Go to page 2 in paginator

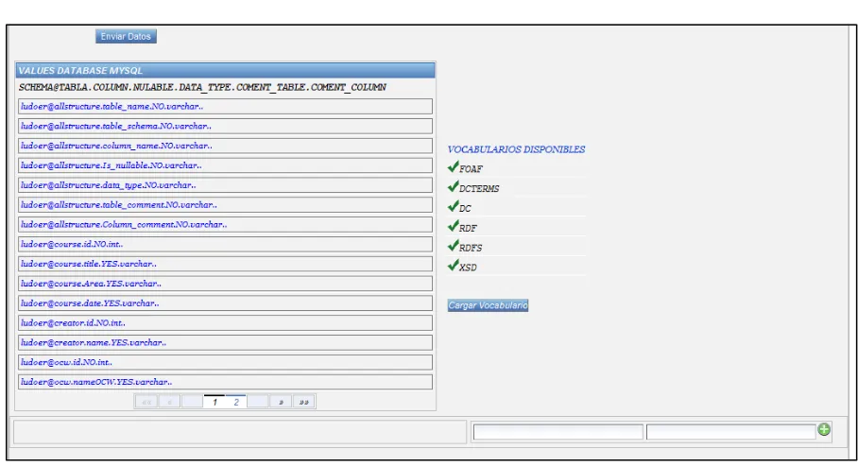[x=236, y=402]
